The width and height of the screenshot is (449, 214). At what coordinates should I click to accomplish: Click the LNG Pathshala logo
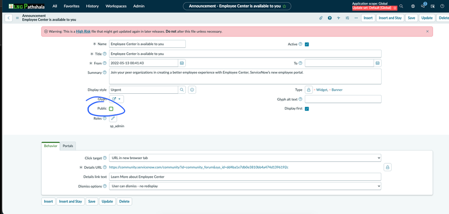coord(26,6)
